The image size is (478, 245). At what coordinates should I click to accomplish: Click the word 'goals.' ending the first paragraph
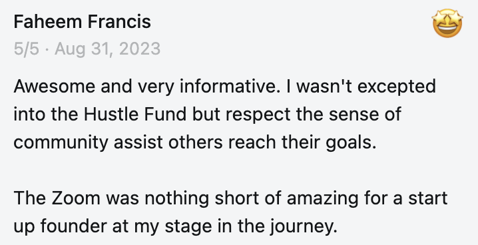(x=352, y=143)
